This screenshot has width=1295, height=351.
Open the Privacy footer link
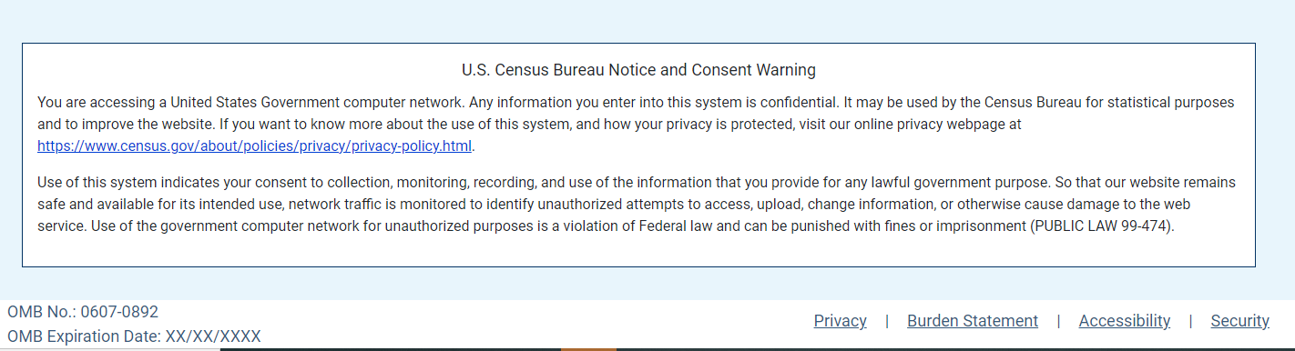click(x=840, y=321)
